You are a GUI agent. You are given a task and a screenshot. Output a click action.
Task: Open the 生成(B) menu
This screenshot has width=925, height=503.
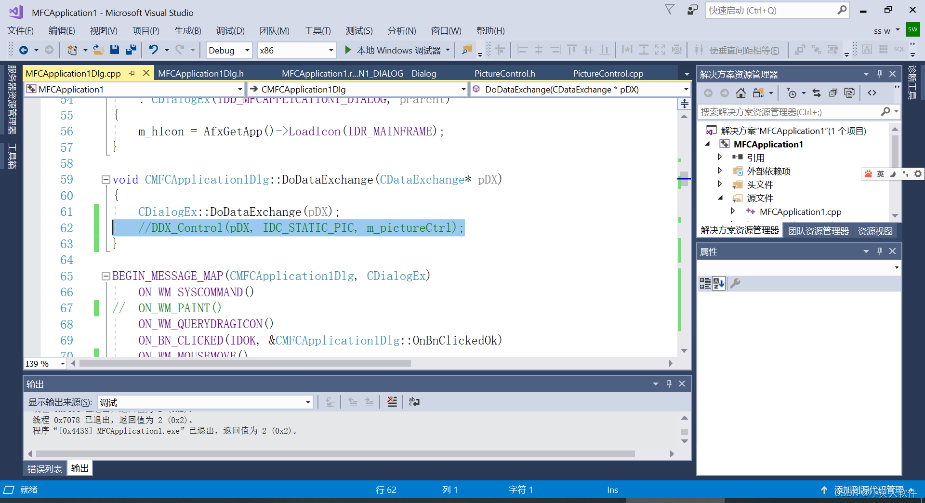point(187,30)
